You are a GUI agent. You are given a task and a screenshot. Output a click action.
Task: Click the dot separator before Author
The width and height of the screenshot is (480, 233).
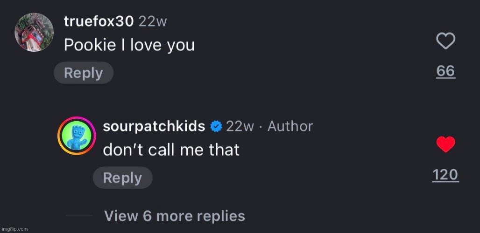[261, 127]
